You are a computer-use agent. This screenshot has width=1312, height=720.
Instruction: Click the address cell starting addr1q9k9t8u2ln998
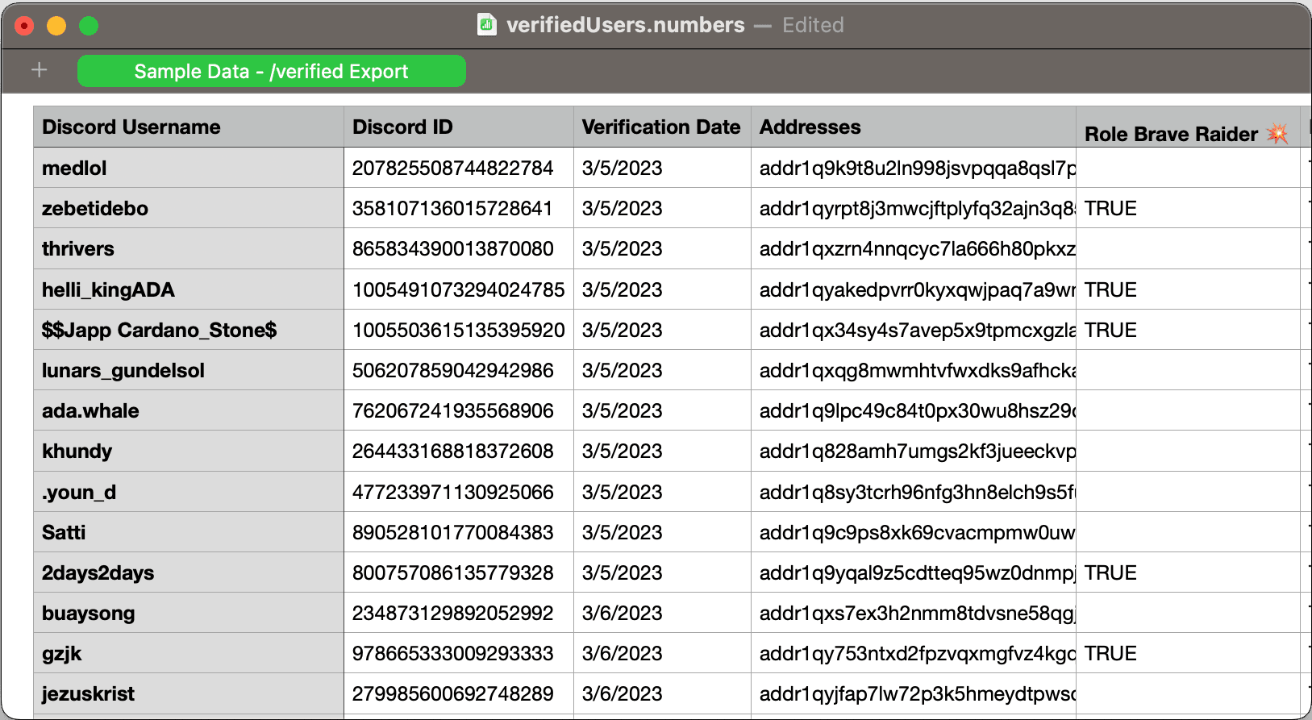pos(914,168)
